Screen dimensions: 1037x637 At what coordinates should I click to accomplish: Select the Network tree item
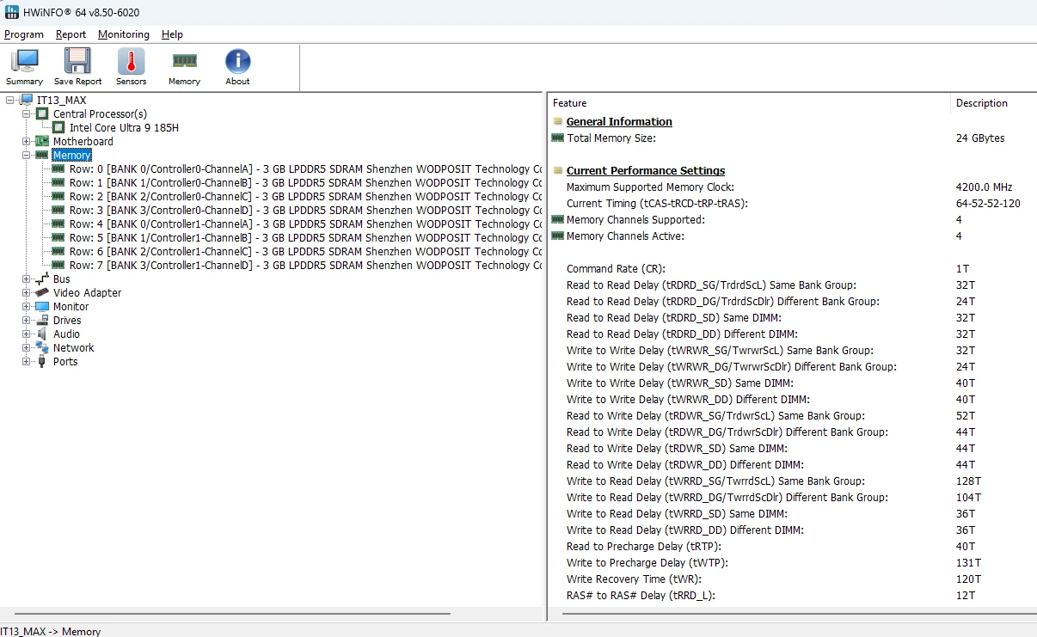pyautogui.click(x=73, y=347)
